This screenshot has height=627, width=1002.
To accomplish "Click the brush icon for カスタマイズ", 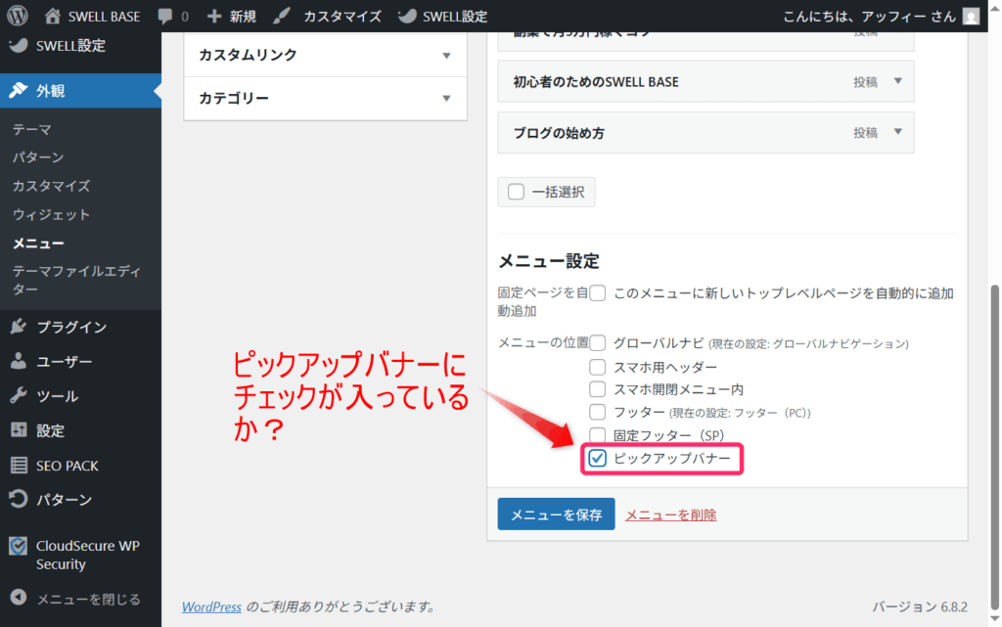I will point(282,16).
